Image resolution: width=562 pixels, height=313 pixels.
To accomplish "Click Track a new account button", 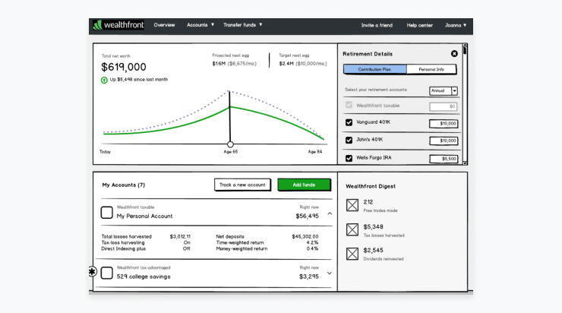I will [243, 185].
